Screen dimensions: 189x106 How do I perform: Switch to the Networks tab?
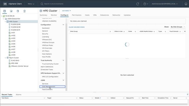[116, 15]
